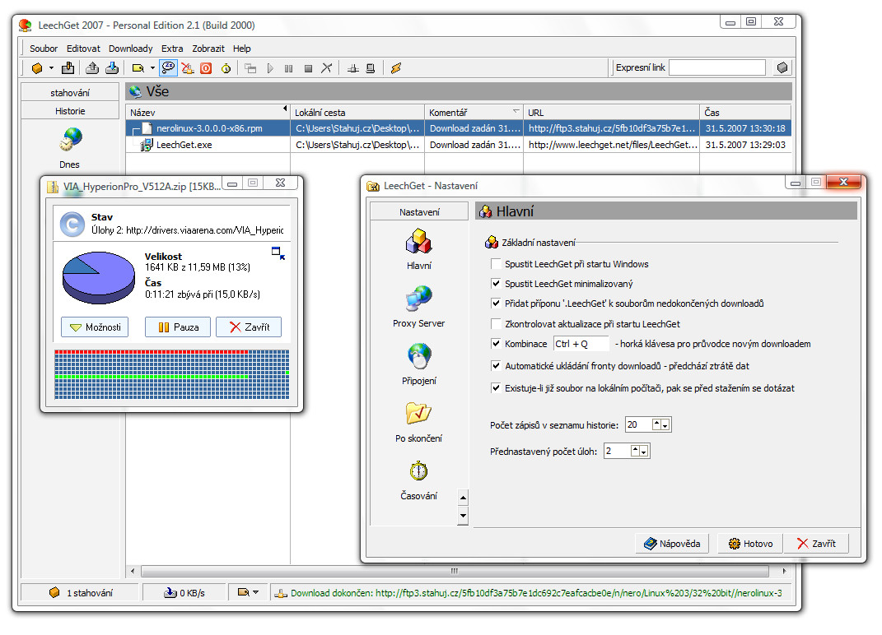Select the Hlavní settings category icon
Screen dimensions: 882x635
(419, 242)
